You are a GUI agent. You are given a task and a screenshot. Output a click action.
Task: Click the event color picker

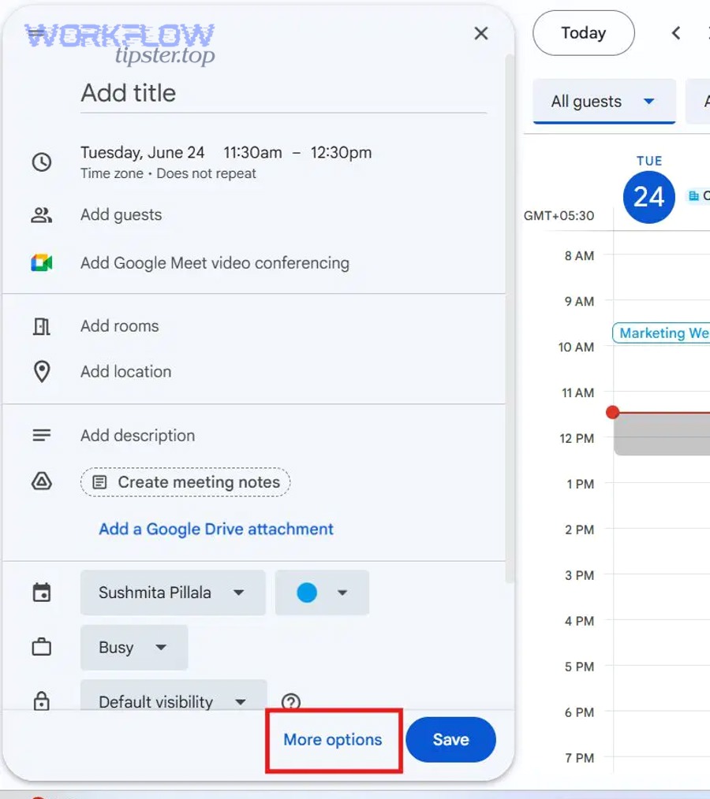321,592
